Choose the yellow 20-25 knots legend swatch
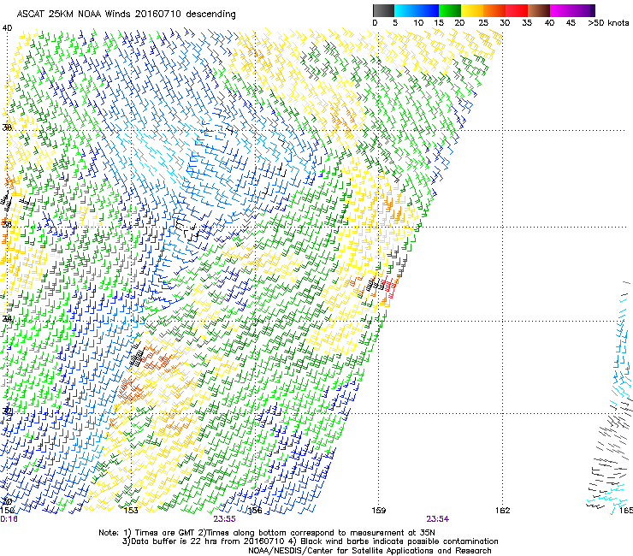The image size is (633, 556). pos(472,10)
